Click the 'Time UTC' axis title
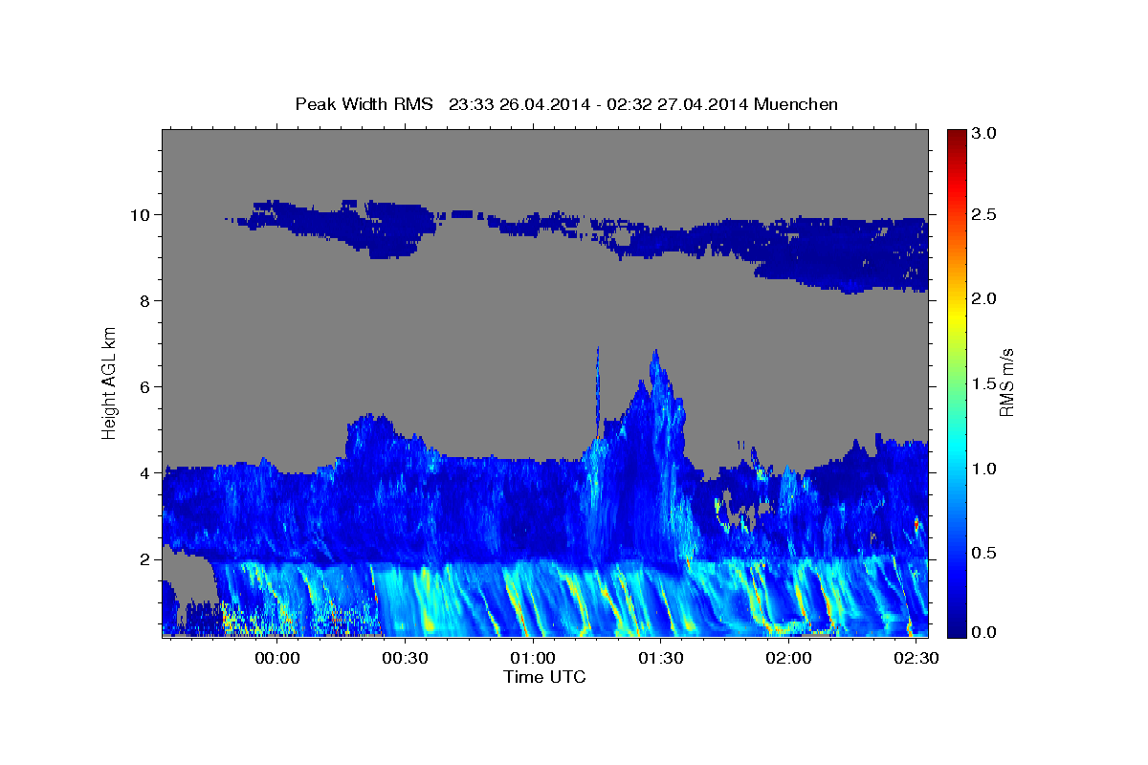The width and height of the screenshot is (1148, 765). [x=544, y=677]
